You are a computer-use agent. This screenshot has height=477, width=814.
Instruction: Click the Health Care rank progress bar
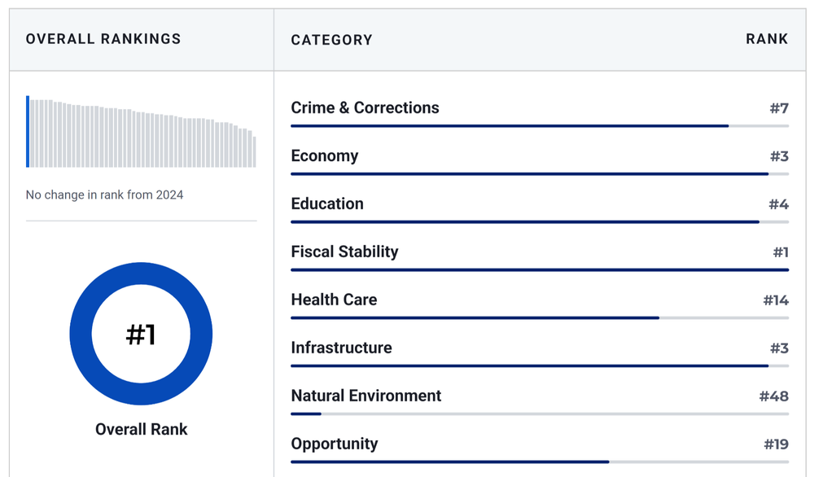(475, 318)
